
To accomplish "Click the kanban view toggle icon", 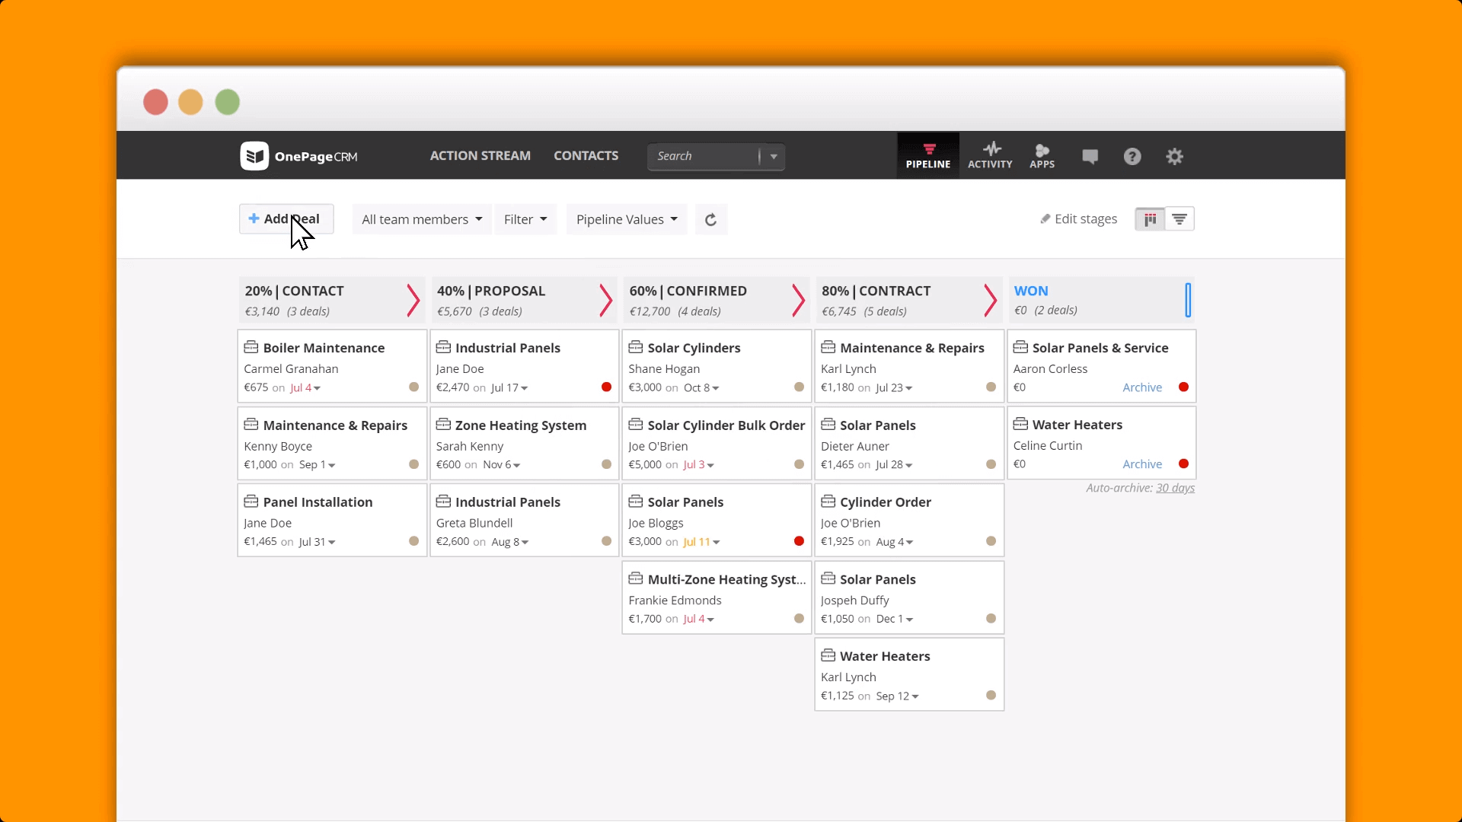I will 1150,218.
